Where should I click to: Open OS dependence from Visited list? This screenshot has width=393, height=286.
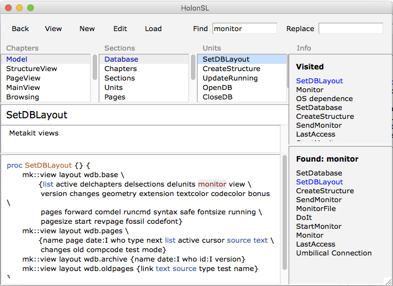click(324, 99)
